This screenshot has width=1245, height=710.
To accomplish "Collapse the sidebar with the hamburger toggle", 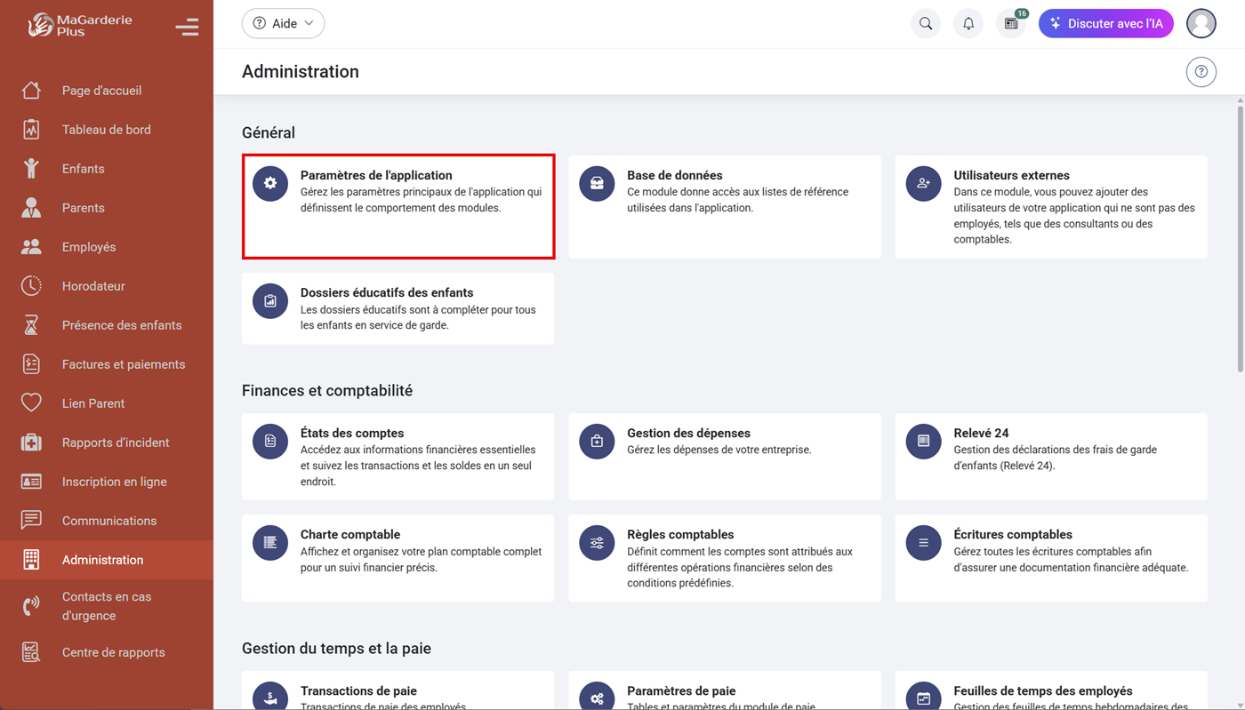I will (188, 27).
